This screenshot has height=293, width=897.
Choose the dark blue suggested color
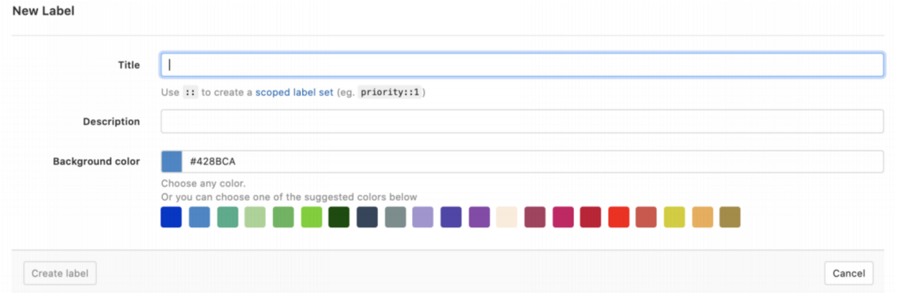coord(172,217)
